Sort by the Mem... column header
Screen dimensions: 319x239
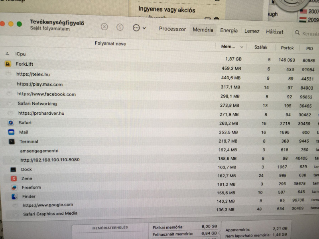[228, 47]
